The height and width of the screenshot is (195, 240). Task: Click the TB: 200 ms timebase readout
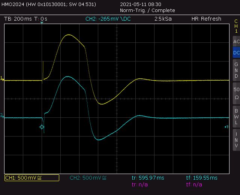pos(18,19)
